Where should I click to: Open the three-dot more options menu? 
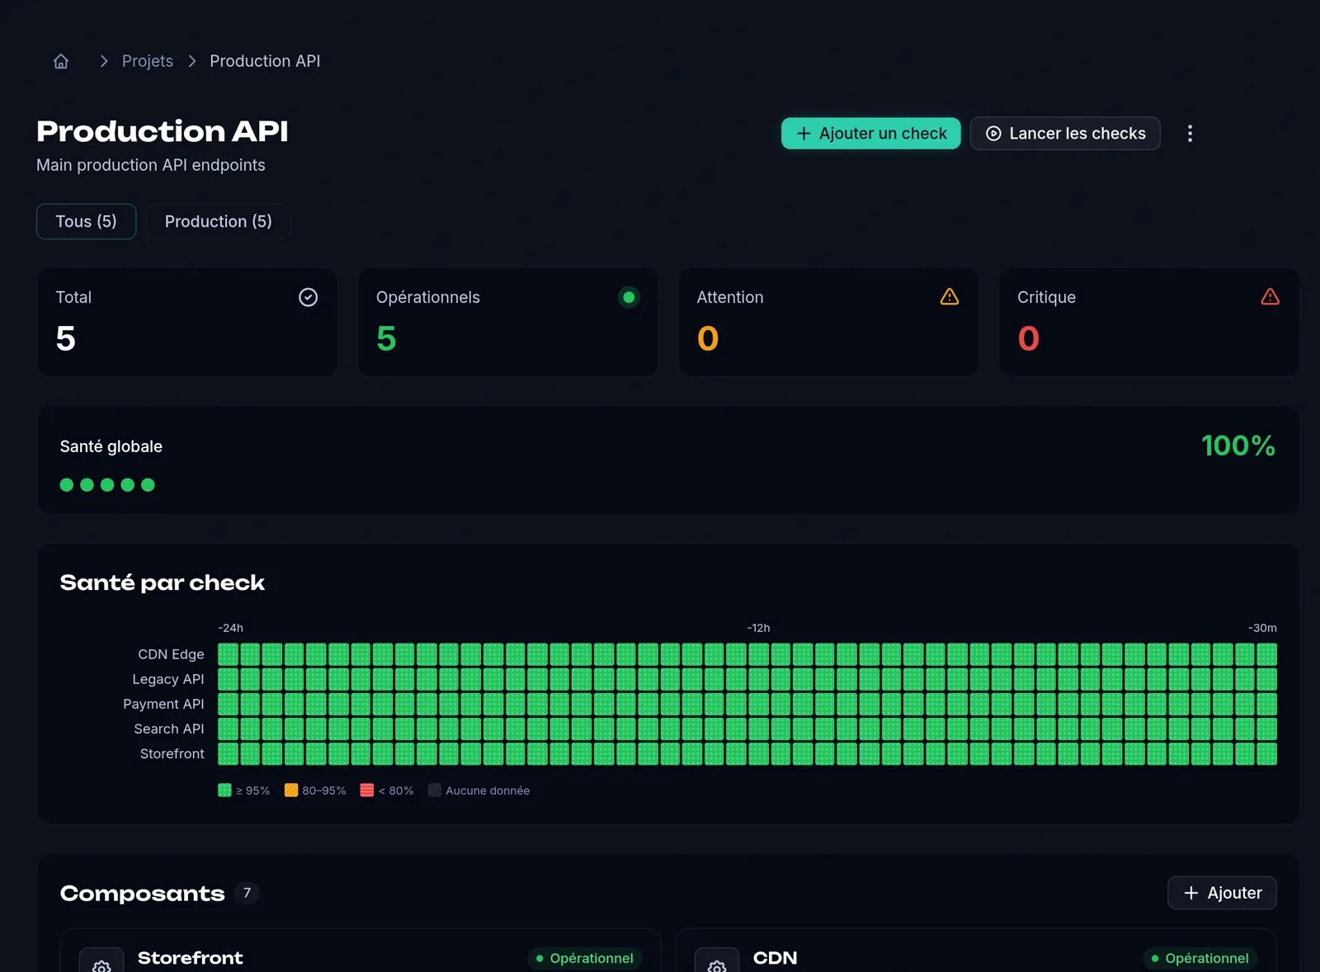pyautogui.click(x=1190, y=134)
